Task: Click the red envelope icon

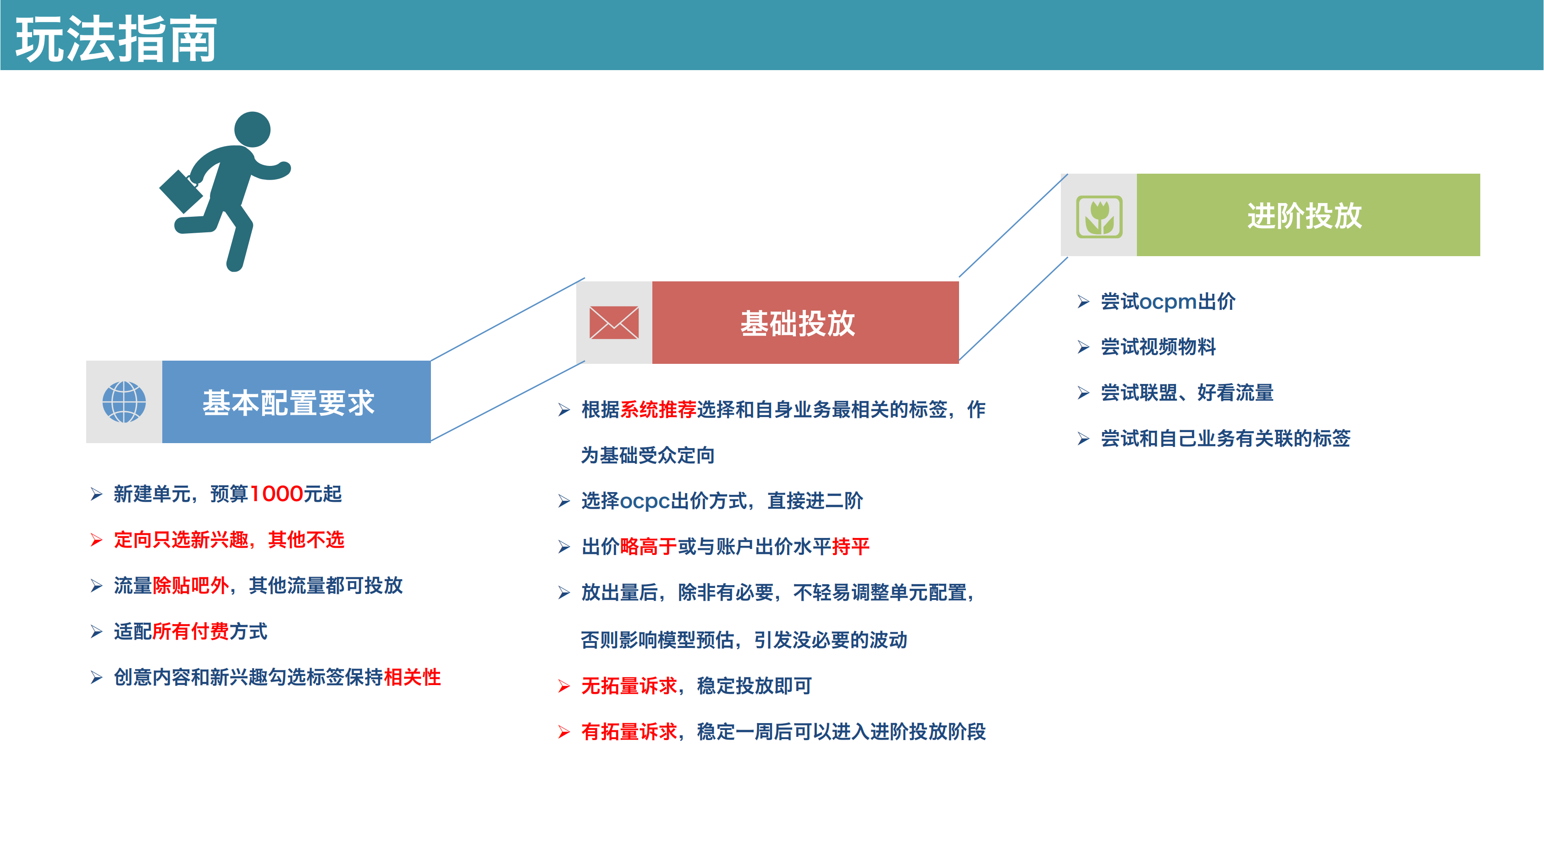Action: point(614,322)
